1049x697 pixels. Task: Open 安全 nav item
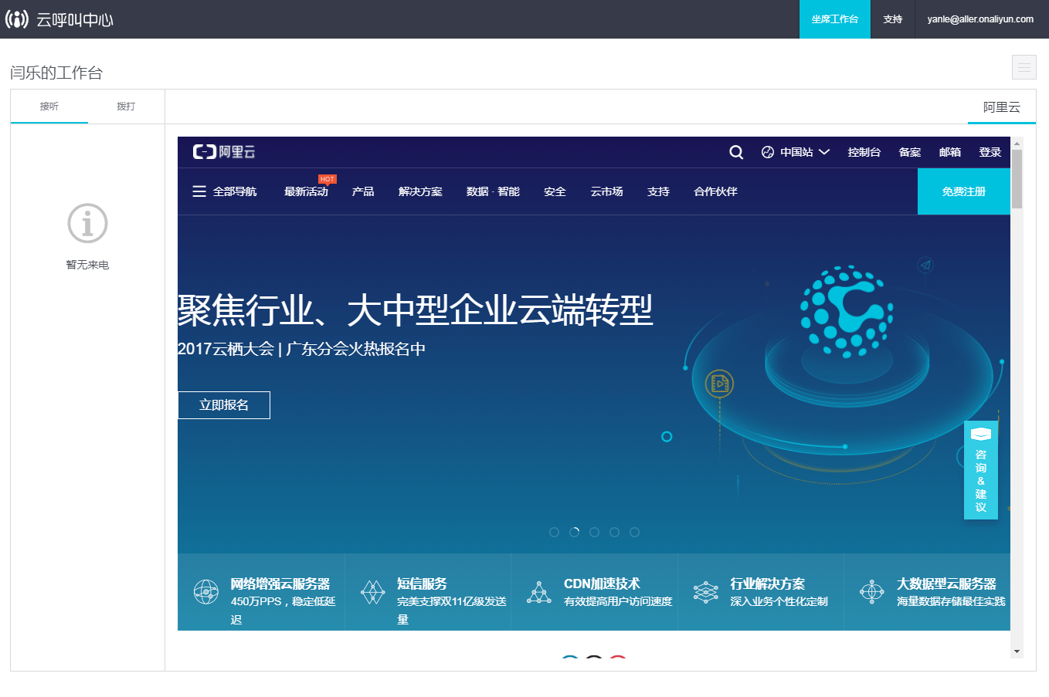coord(555,191)
